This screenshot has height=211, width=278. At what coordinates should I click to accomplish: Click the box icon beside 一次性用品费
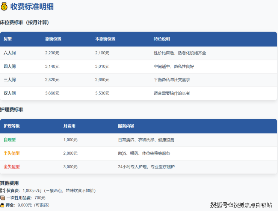pyautogui.click(x=3, y=198)
